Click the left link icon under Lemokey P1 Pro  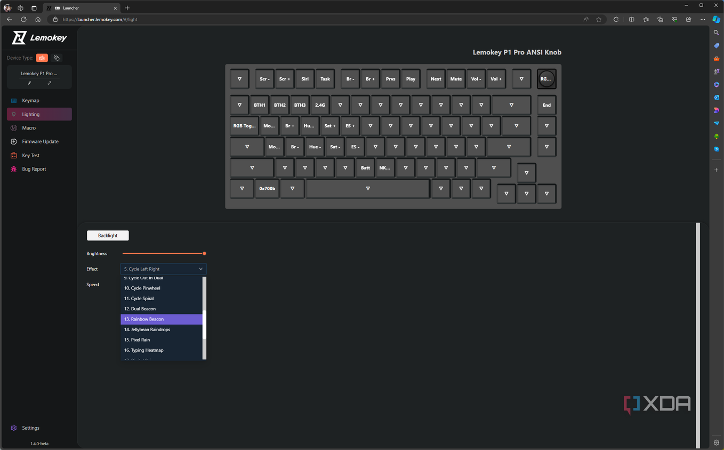pyautogui.click(x=29, y=83)
